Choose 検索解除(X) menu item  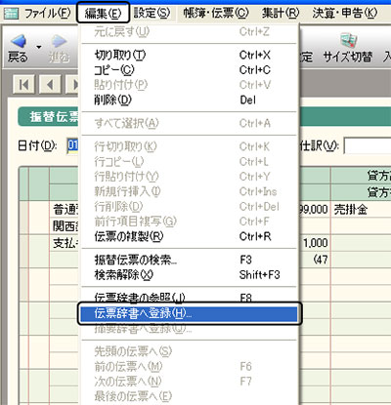[x=190, y=275]
